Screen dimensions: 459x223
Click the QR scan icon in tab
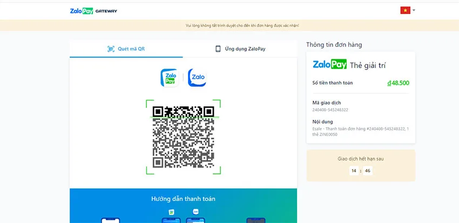[x=111, y=49]
